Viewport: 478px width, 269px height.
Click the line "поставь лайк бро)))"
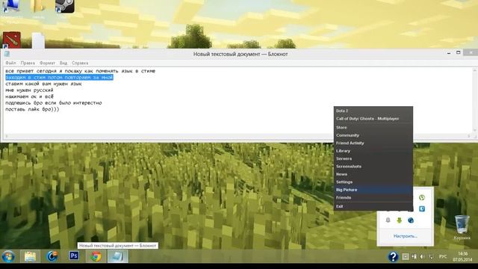click(x=32, y=110)
